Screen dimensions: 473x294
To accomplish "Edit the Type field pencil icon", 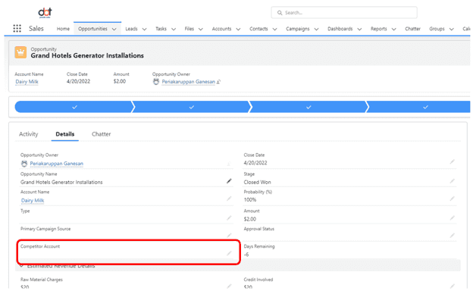I will [229, 217].
